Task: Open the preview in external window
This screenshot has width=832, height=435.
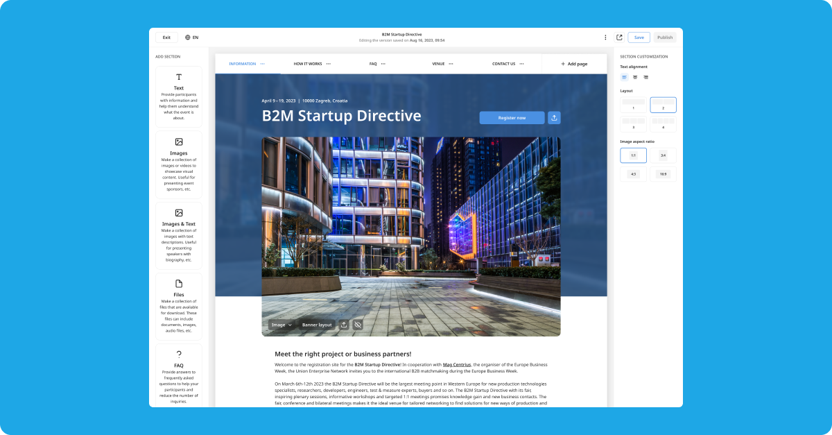Action: point(619,37)
